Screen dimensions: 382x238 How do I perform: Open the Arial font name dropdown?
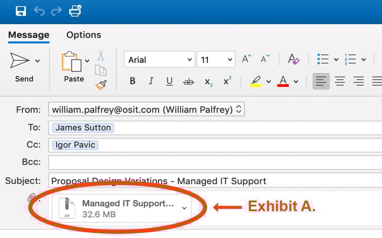click(x=159, y=59)
